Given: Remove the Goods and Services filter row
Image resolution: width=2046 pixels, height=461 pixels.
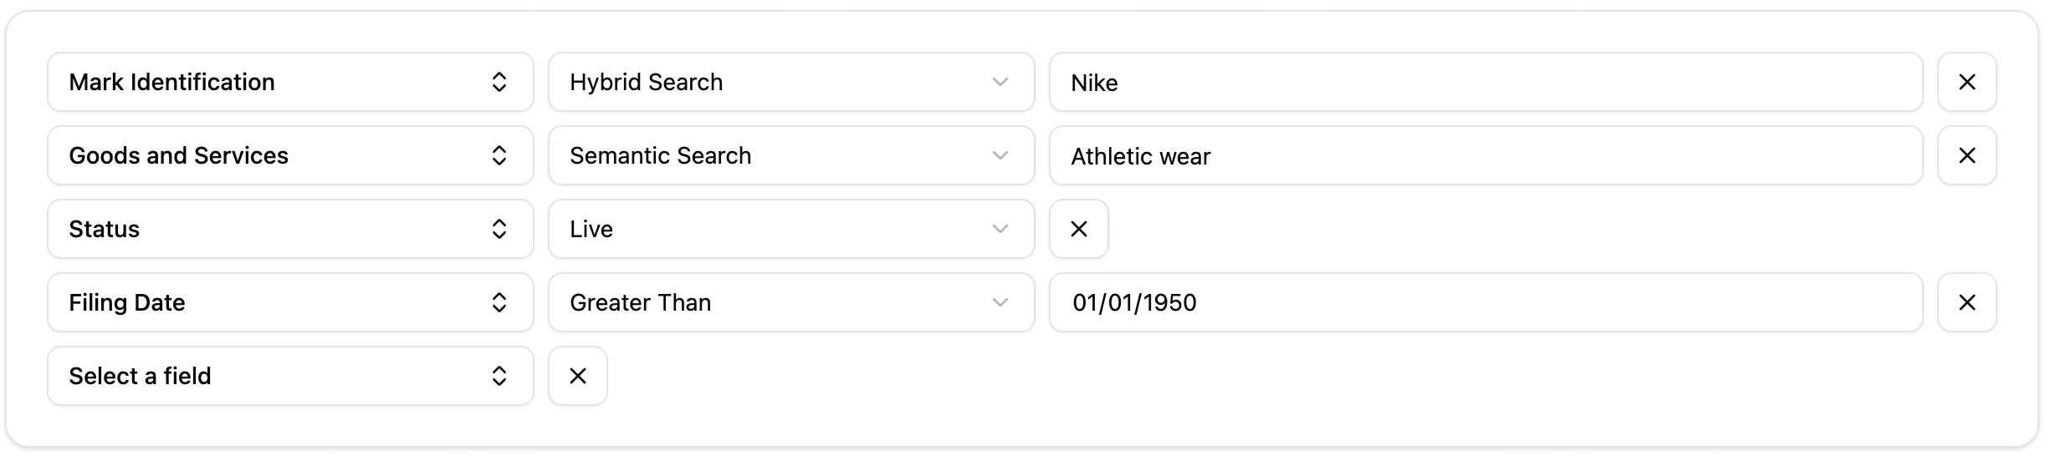Looking at the screenshot, I should (x=1967, y=155).
